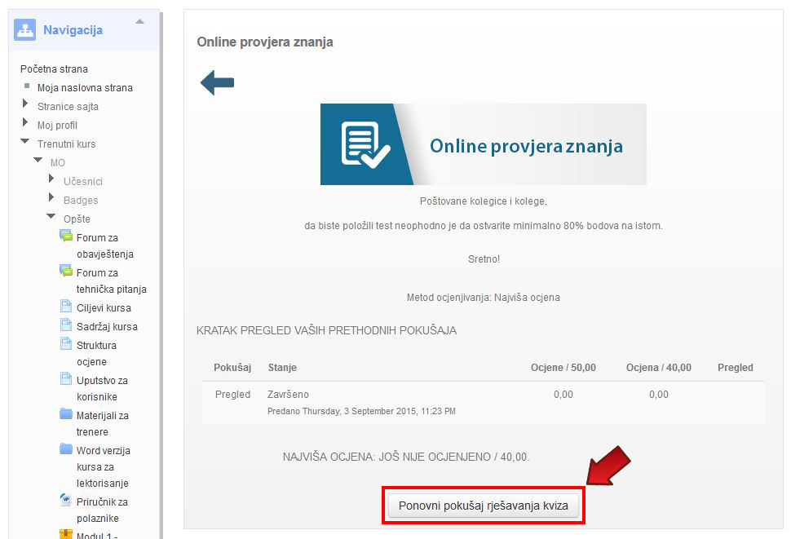The width and height of the screenshot is (791, 539).
Task: Open Moja naslovna strana in navigation
Action: click(x=85, y=88)
